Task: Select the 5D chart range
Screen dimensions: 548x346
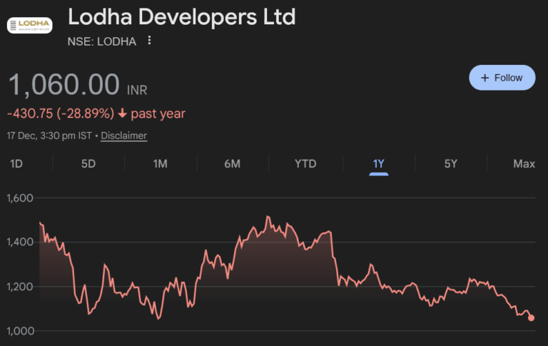Action: click(x=88, y=164)
